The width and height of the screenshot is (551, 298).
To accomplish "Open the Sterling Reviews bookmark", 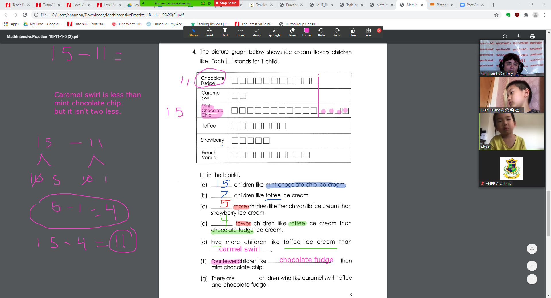I will point(210,24).
